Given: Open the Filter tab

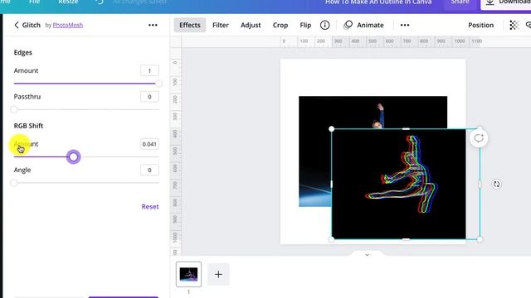Looking at the screenshot, I should (x=221, y=25).
